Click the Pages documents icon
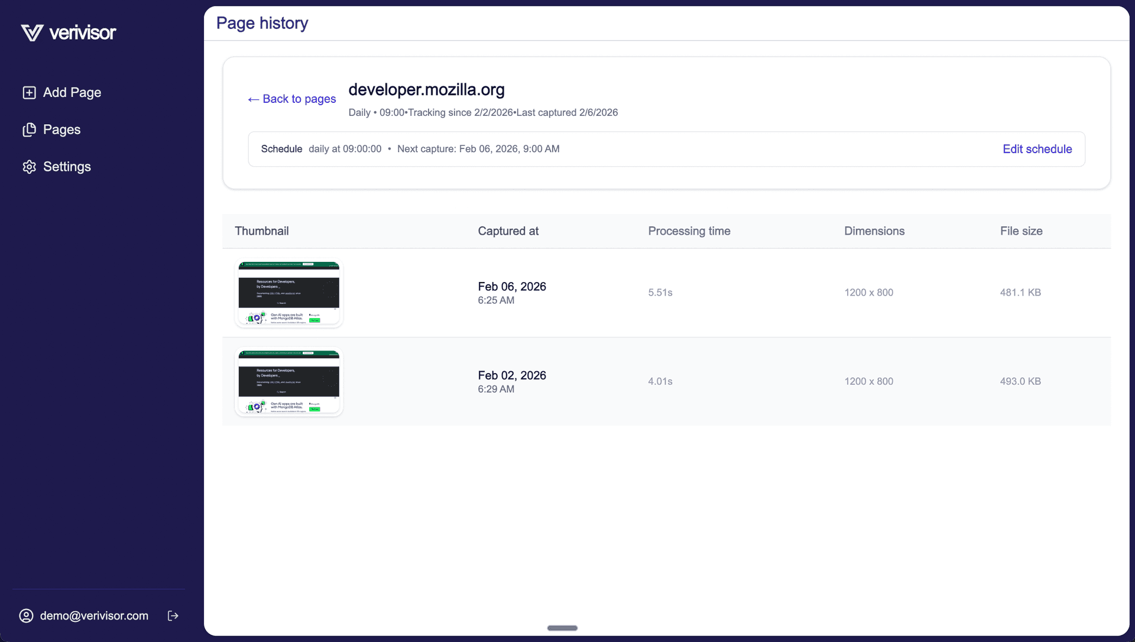 [x=29, y=130]
